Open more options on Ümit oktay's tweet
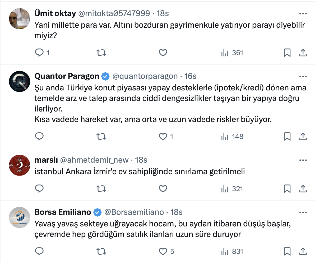 click(303, 13)
